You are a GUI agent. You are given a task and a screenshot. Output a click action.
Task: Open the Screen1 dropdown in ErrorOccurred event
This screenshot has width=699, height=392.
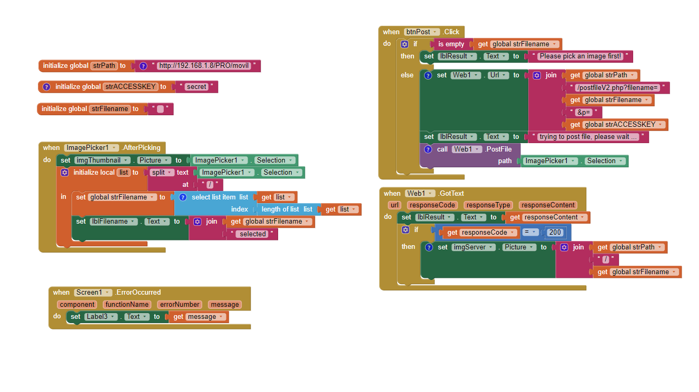click(93, 293)
